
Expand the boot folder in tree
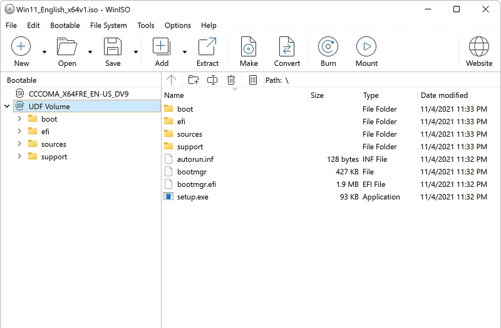(x=19, y=119)
